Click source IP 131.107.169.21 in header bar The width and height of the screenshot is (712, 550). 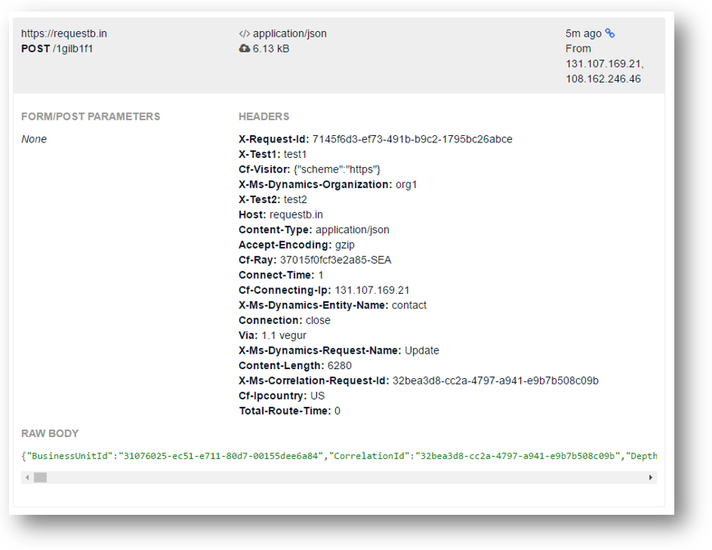(x=605, y=64)
